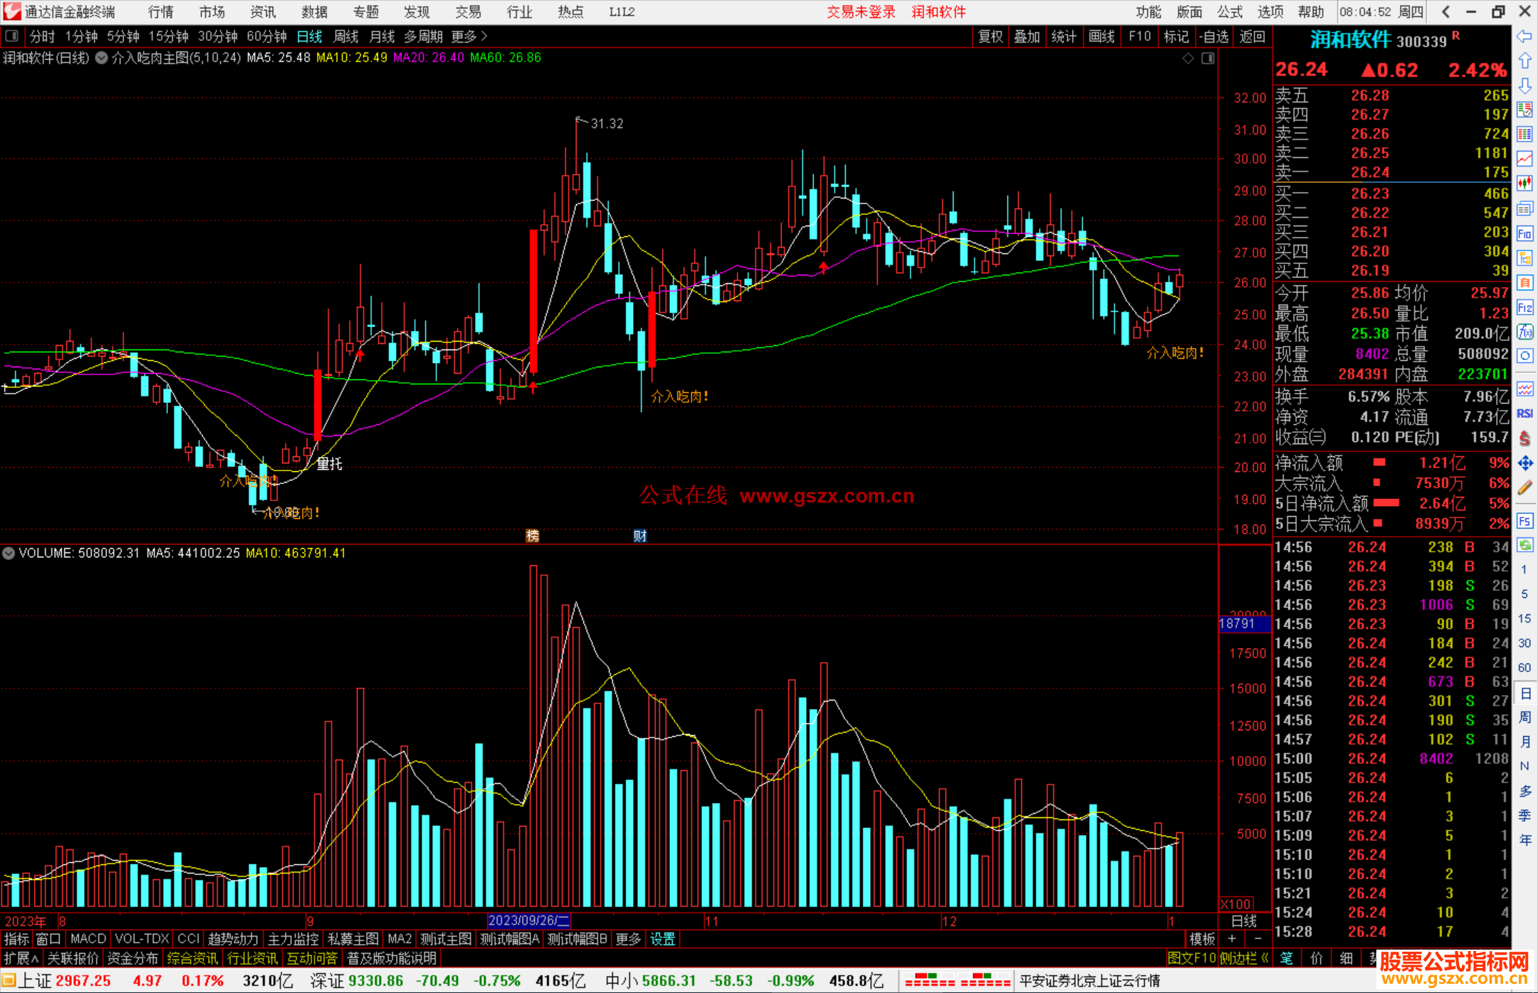This screenshot has width=1538, height=993.
Task: Click the 返回 return button
Action: (x=1252, y=36)
